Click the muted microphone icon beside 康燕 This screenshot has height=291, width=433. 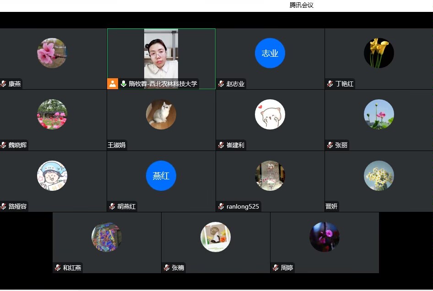coord(4,84)
